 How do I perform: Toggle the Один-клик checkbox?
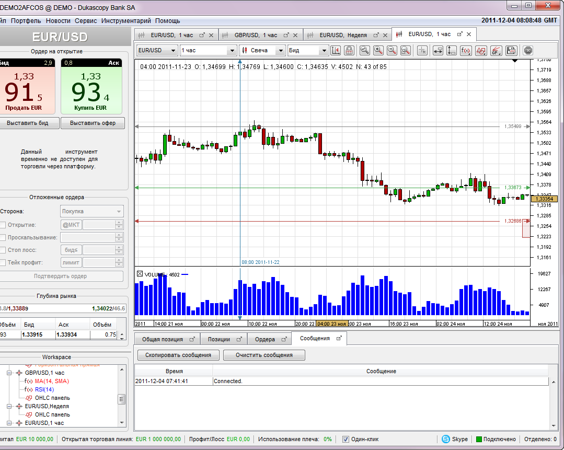pyautogui.click(x=346, y=439)
